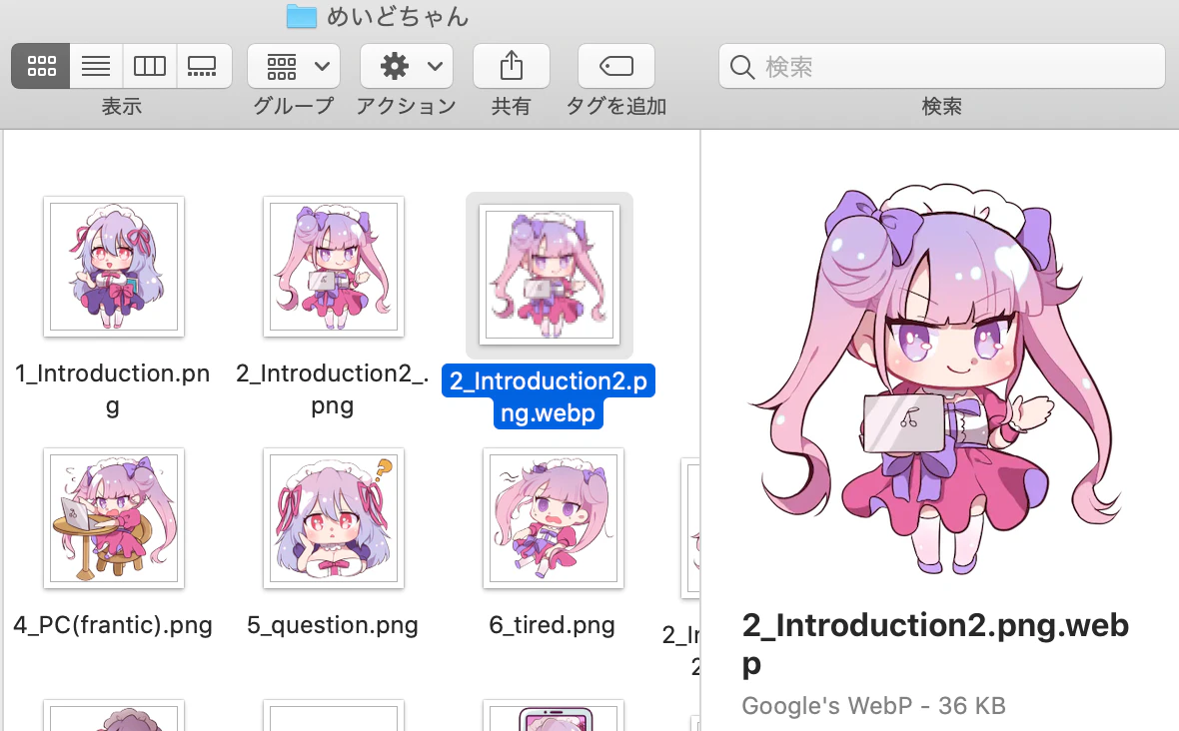
Task: Click the 4_PC(frantic).png file name
Action: tap(113, 625)
